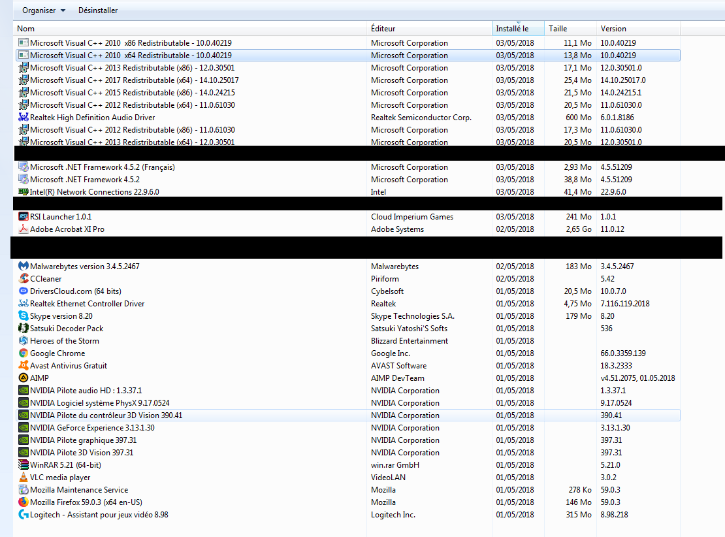The height and width of the screenshot is (537, 725).
Task: Click Cloud Imperium Games publisher cell
Action: click(412, 216)
